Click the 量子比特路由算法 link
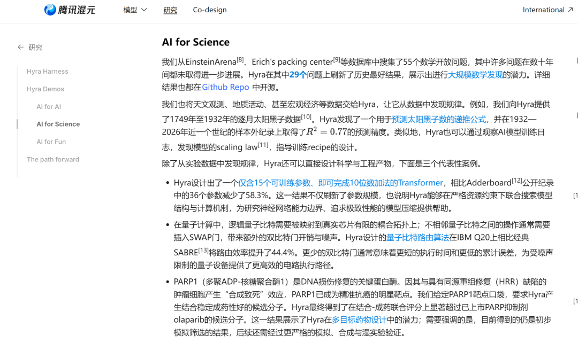 click(417, 238)
